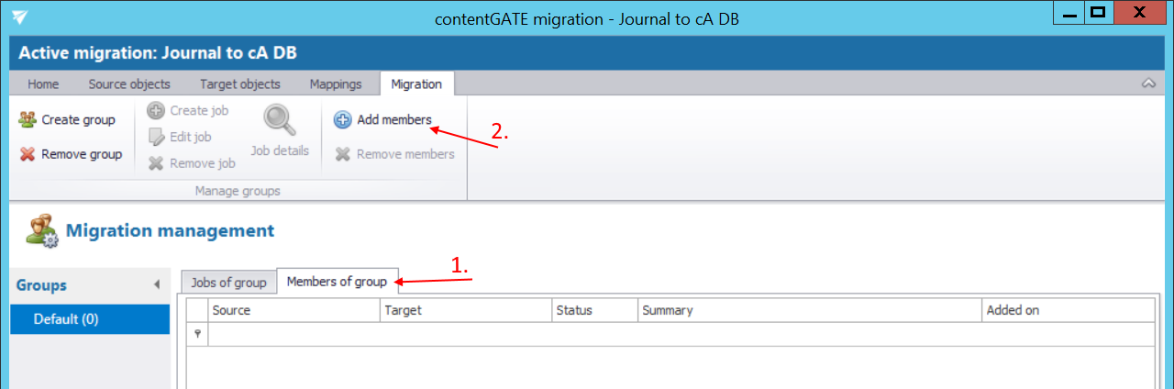Image resolution: width=1174 pixels, height=389 pixels.
Task: Collapse the ribbon with the chevron
Action: pyautogui.click(x=1148, y=83)
